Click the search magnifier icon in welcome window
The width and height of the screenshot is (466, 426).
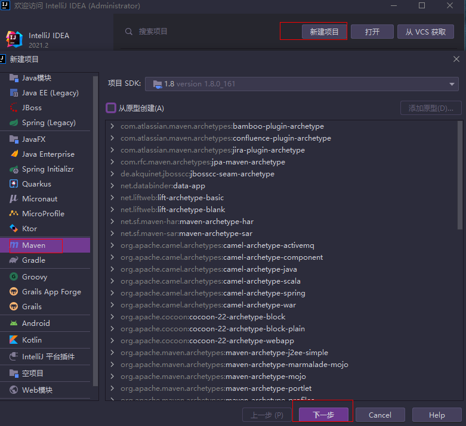(129, 32)
